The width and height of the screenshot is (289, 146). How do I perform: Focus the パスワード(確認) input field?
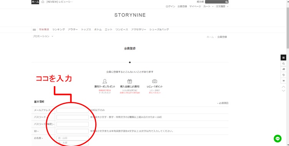(72, 124)
